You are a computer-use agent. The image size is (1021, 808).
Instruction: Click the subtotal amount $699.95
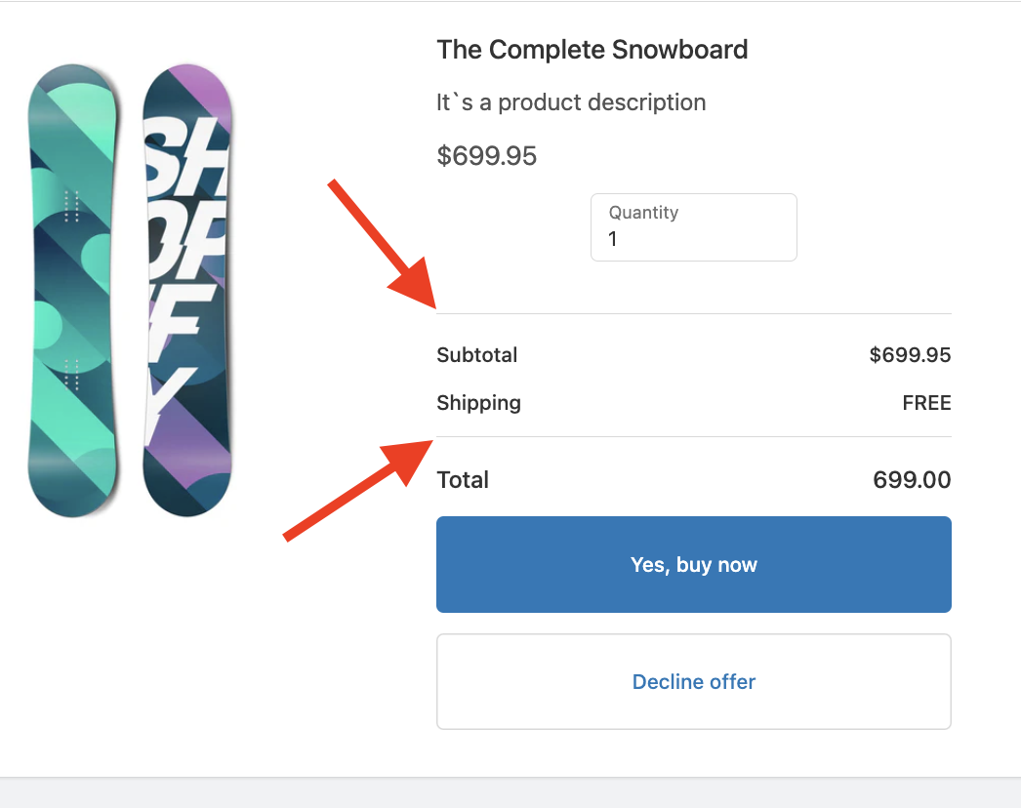[x=910, y=355]
